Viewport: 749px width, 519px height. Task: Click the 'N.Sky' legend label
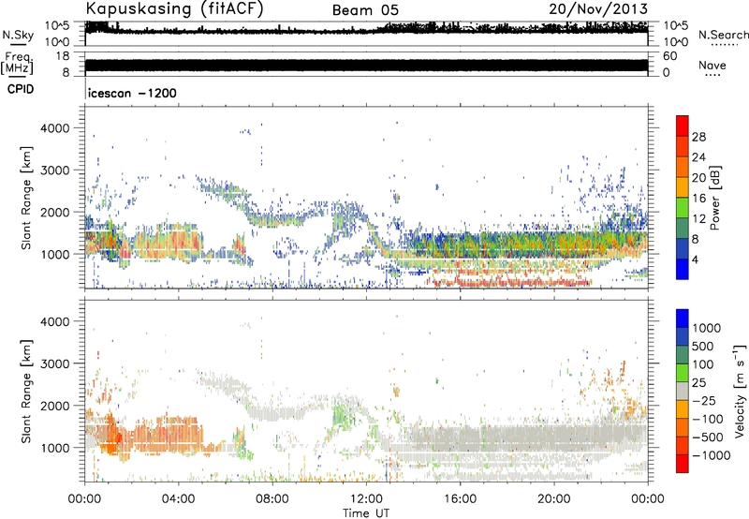coord(18,35)
